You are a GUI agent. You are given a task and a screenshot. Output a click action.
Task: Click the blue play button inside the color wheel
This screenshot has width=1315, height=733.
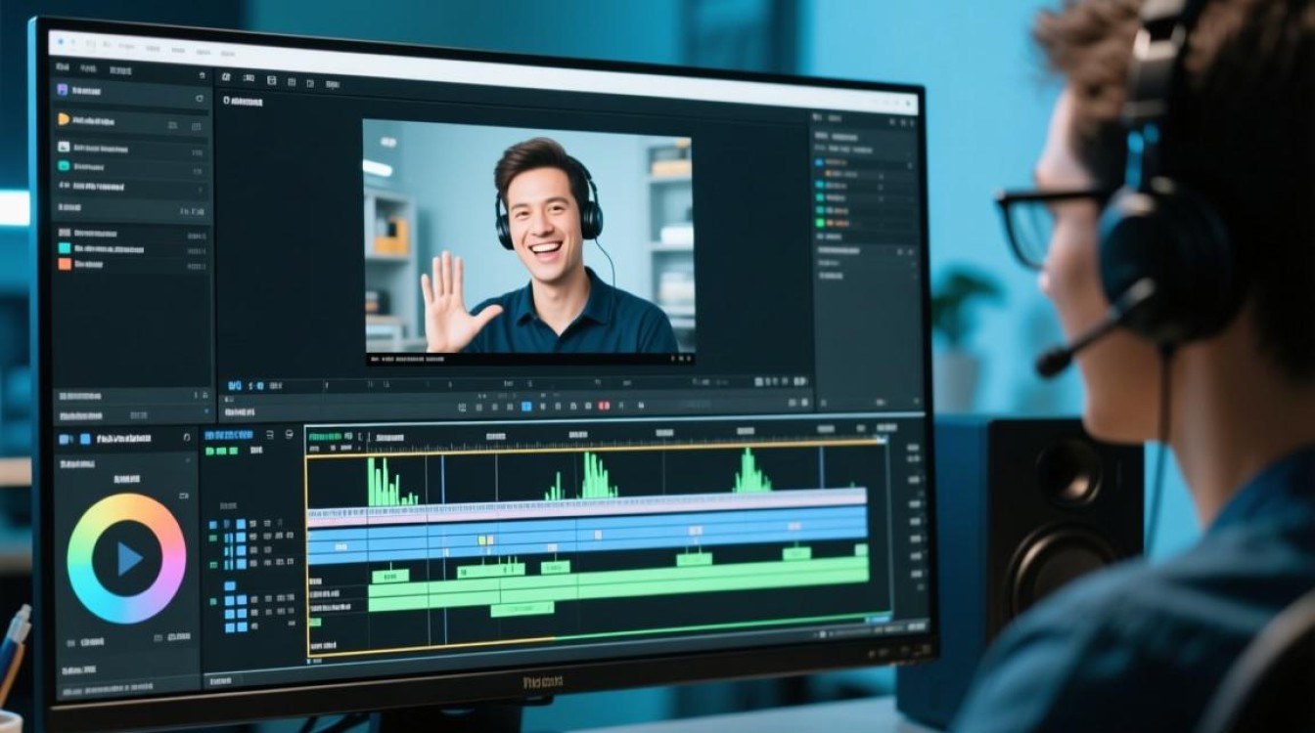[x=129, y=558]
